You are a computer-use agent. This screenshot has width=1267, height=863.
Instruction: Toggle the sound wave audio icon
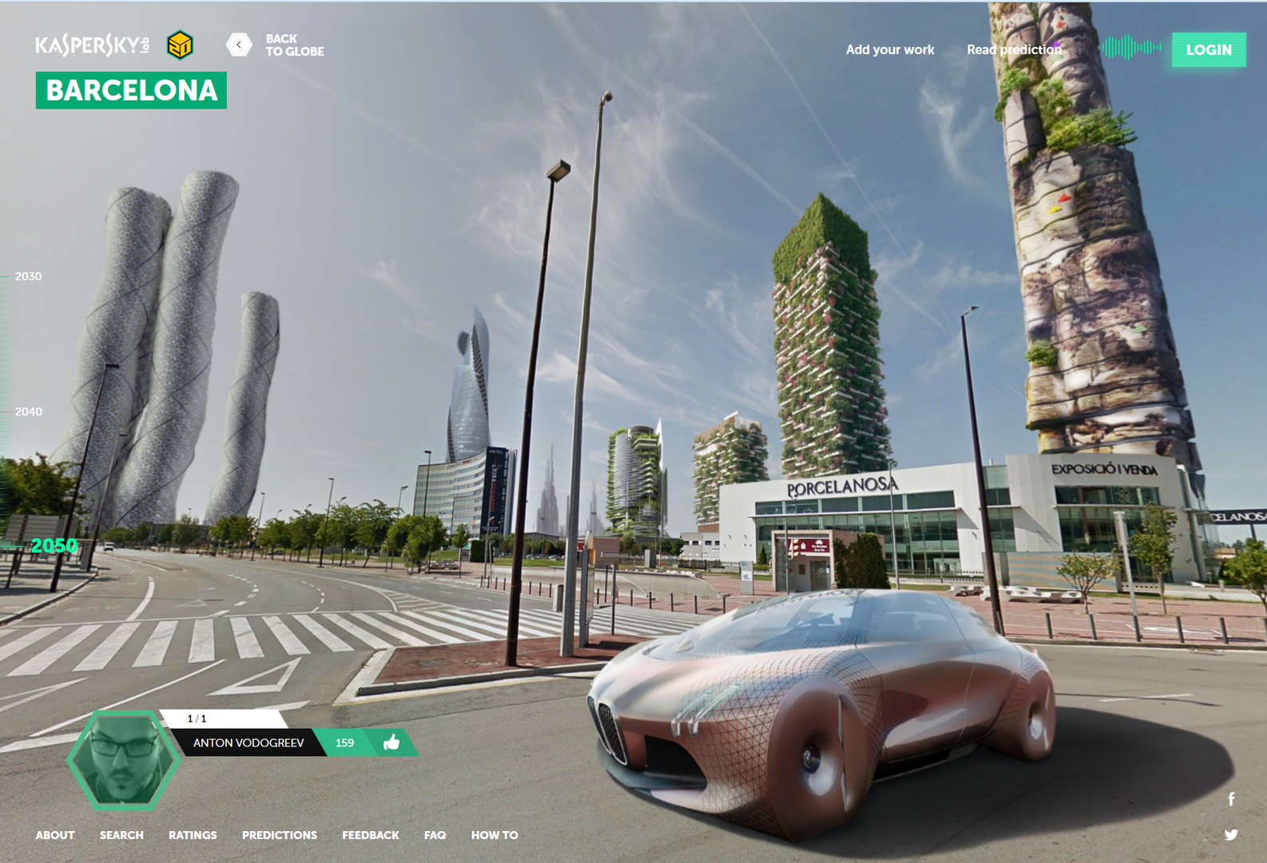tap(1130, 48)
